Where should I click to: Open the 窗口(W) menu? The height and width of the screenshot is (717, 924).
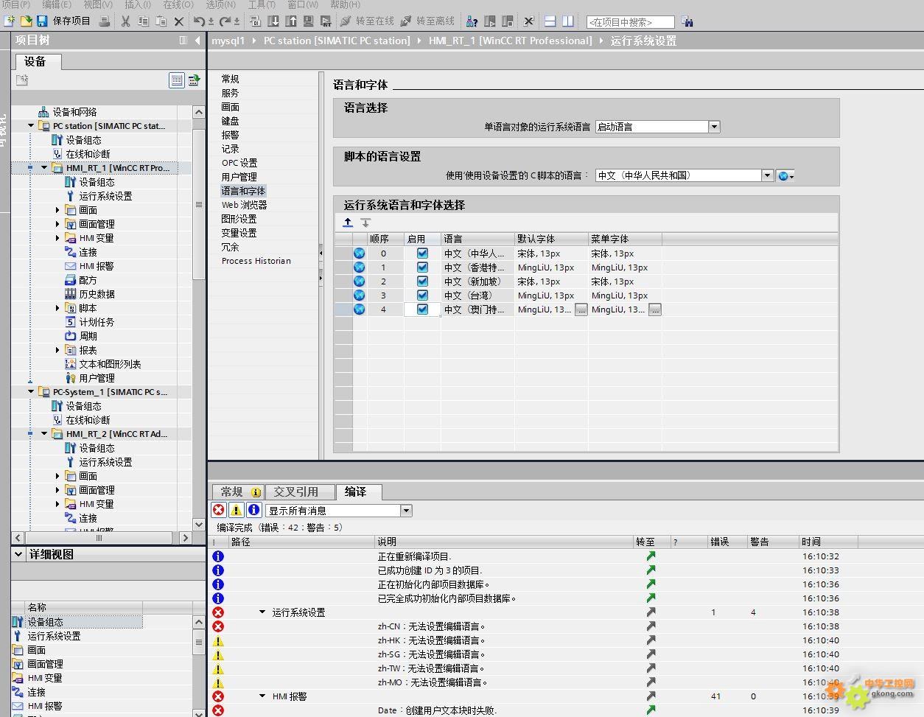click(303, 4)
